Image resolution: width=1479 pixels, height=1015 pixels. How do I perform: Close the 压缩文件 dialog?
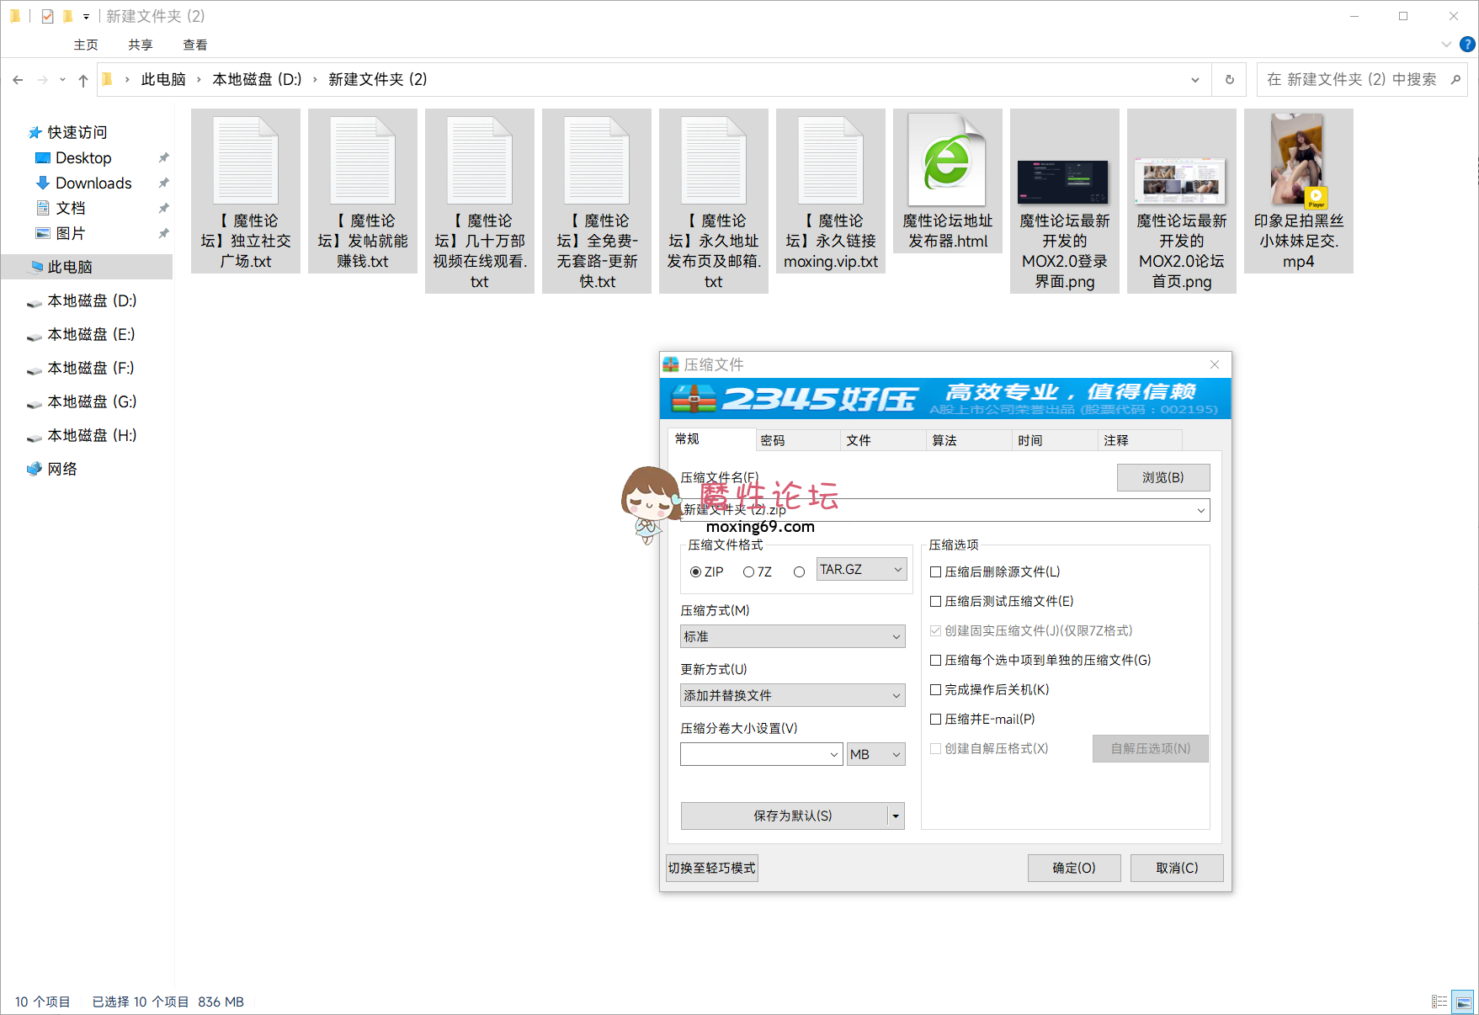point(1215,364)
